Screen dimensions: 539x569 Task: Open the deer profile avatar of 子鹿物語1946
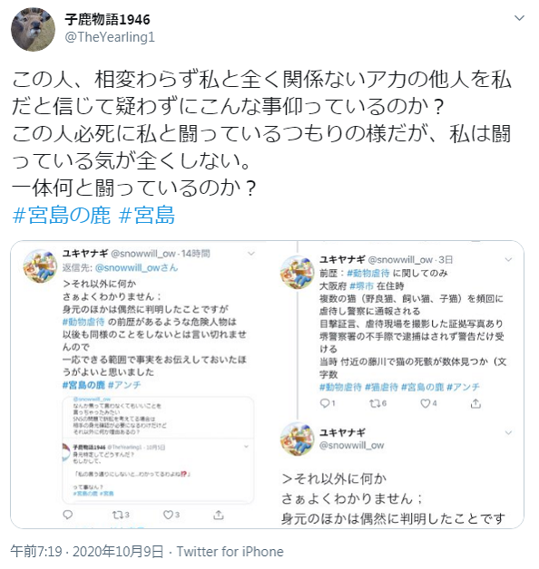(33, 29)
